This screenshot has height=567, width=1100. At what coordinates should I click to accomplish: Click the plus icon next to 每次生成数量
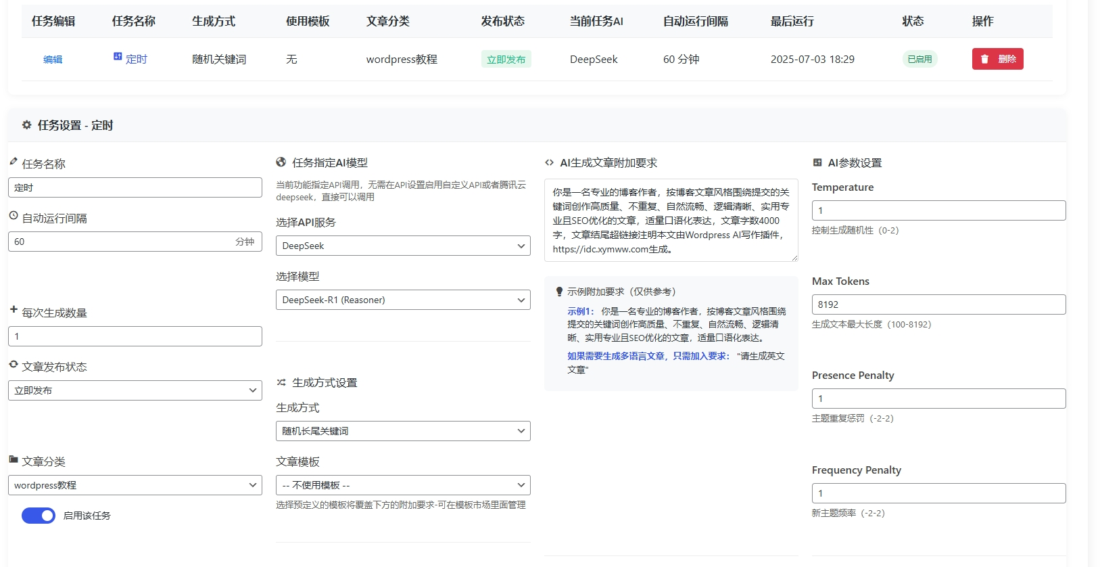14,310
